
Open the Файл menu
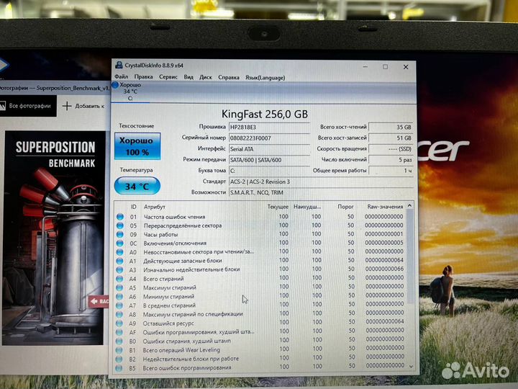point(121,76)
